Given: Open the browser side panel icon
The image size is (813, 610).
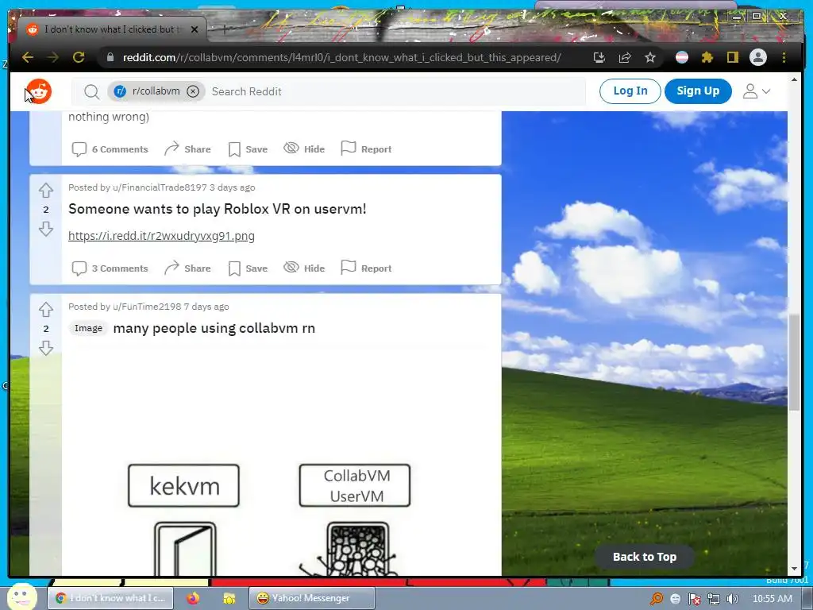Looking at the screenshot, I should (732, 57).
